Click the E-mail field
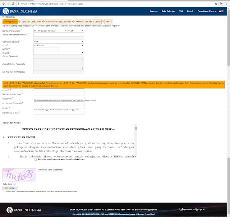The width and height of the screenshot is (230, 217). pos(59,107)
